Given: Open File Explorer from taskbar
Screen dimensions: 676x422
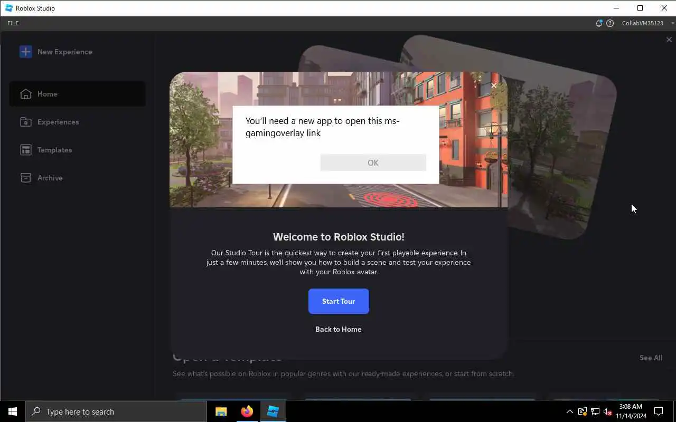Looking at the screenshot, I should 221,411.
